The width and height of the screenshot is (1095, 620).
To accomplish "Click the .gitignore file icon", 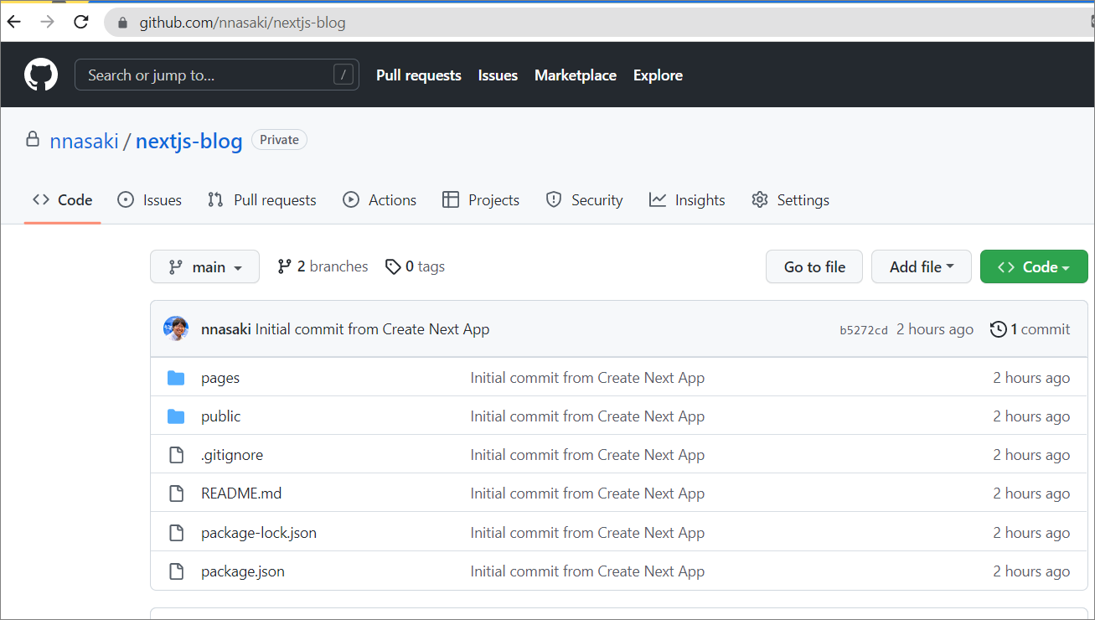I will tap(176, 455).
